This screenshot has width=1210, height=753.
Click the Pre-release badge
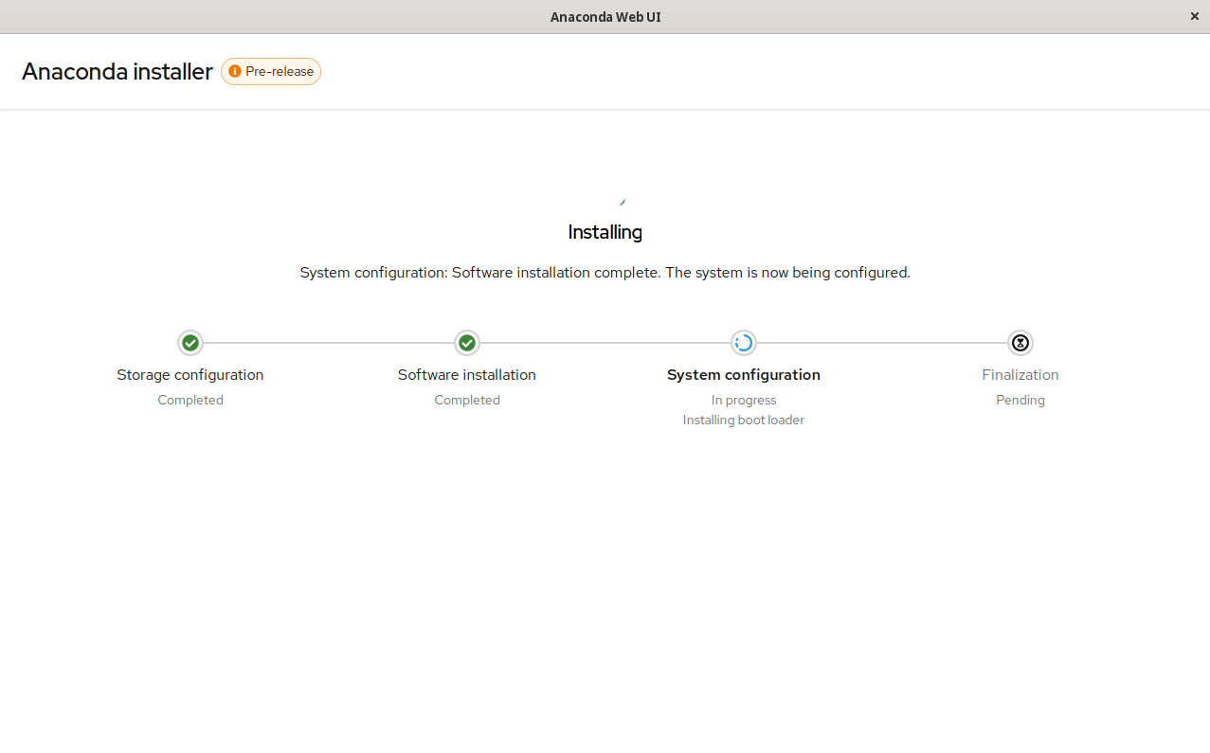click(x=271, y=71)
